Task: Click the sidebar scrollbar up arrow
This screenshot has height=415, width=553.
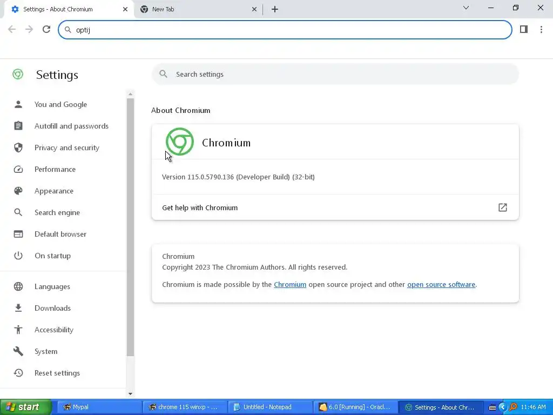Action: (x=130, y=94)
